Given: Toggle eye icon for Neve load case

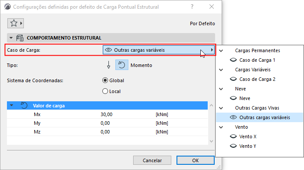Looking at the screenshot, I should click(233, 98).
